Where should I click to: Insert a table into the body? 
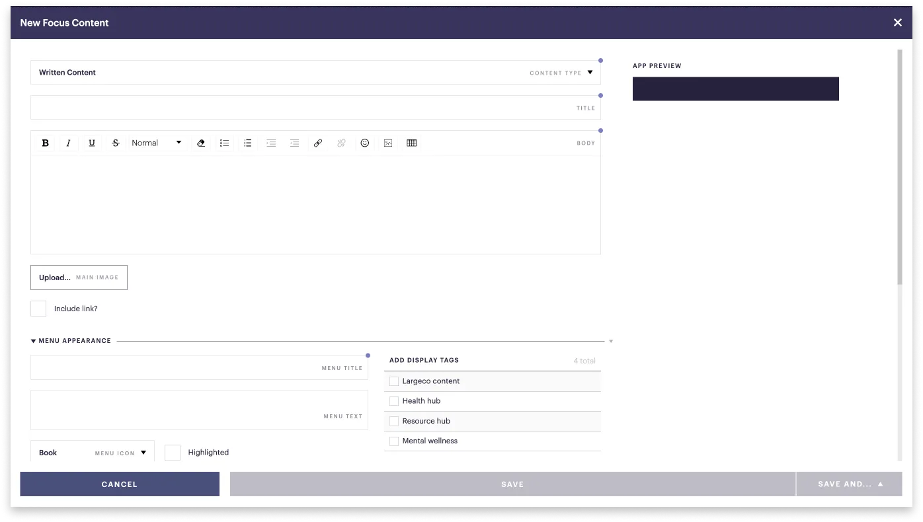pos(412,143)
